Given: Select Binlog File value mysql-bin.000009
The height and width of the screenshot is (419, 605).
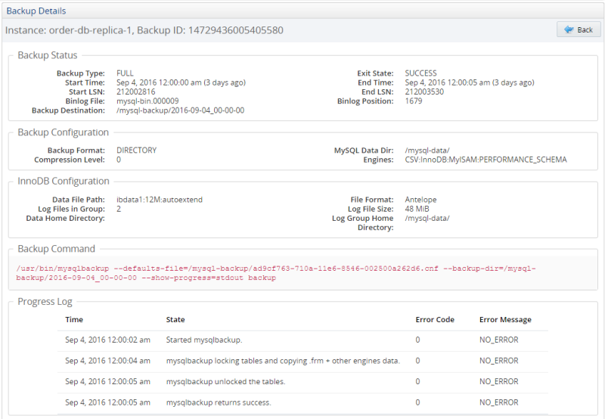Looking at the screenshot, I should click(147, 101).
